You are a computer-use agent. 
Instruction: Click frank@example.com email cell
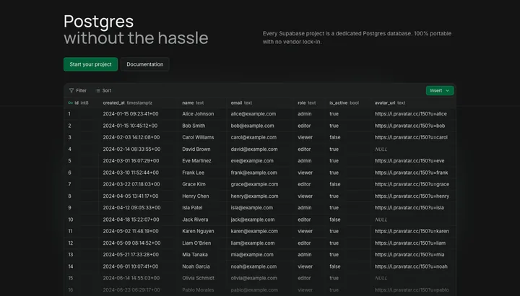click(x=253, y=173)
